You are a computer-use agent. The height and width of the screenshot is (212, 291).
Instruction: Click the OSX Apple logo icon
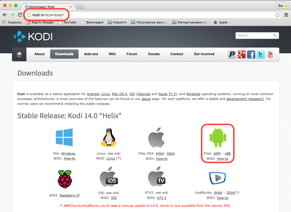[x=157, y=137]
